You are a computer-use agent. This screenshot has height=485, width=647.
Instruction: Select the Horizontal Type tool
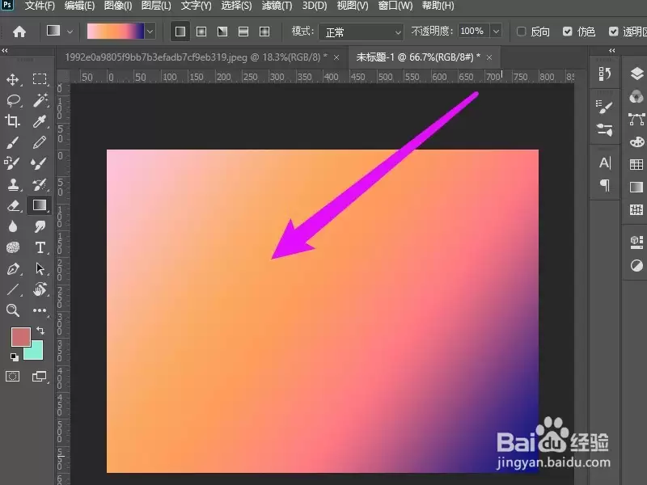pyautogui.click(x=40, y=247)
